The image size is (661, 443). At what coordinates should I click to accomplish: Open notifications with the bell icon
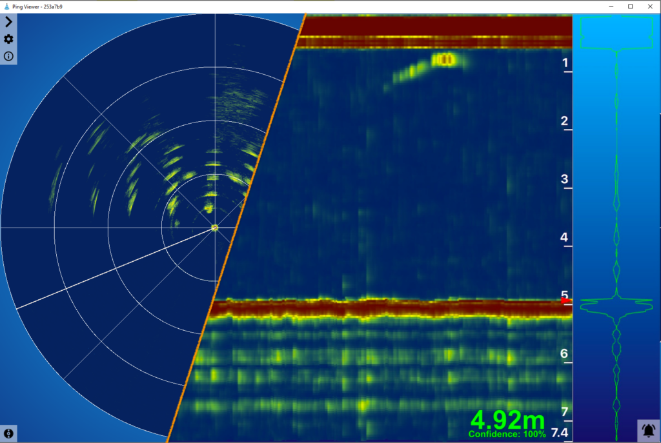[x=647, y=429]
